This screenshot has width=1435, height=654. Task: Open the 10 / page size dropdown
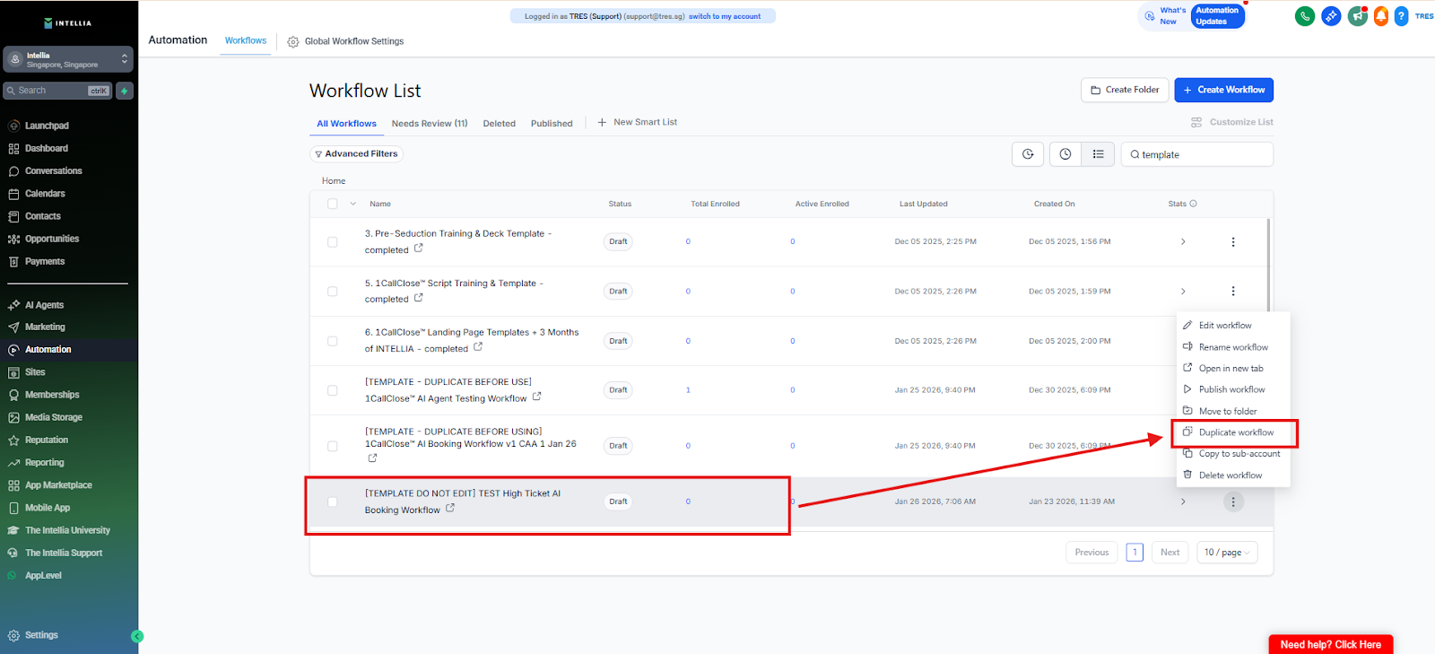tap(1227, 553)
